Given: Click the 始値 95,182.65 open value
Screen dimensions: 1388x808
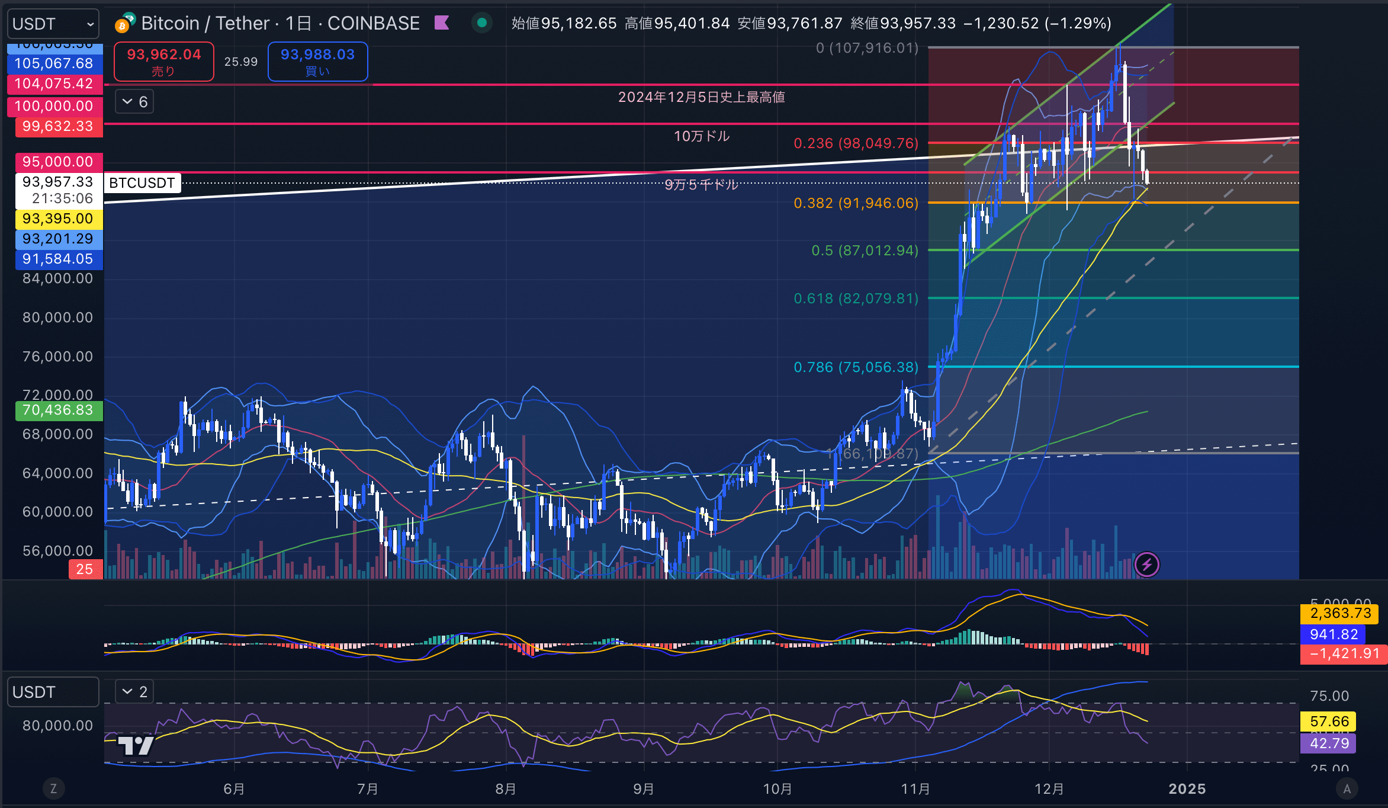Looking at the screenshot, I should click(x=564, y=23).
